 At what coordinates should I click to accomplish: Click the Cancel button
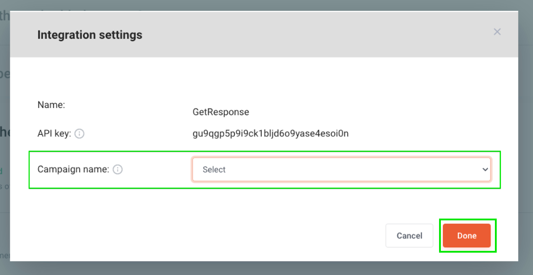click(409, 236)
